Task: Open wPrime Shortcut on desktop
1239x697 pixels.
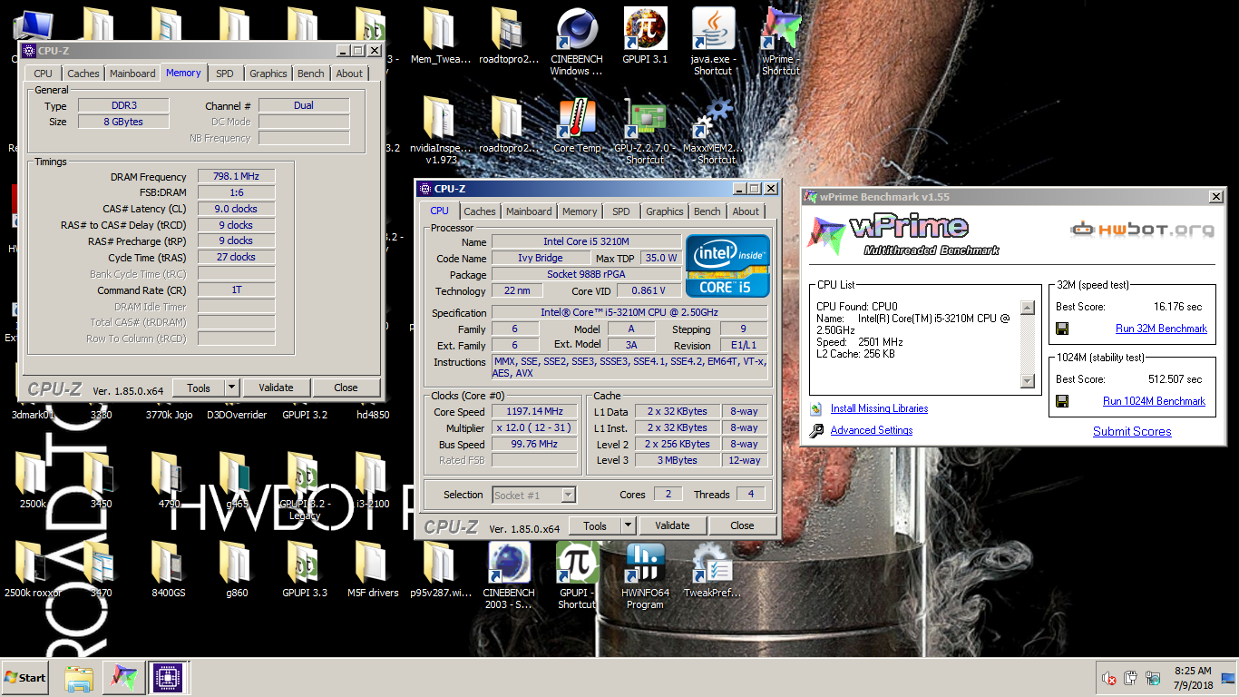Action: 781,41
